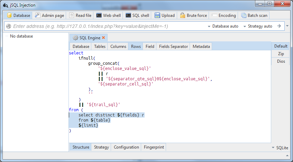Click the 'from ${table}' line

tap(94, 120)
